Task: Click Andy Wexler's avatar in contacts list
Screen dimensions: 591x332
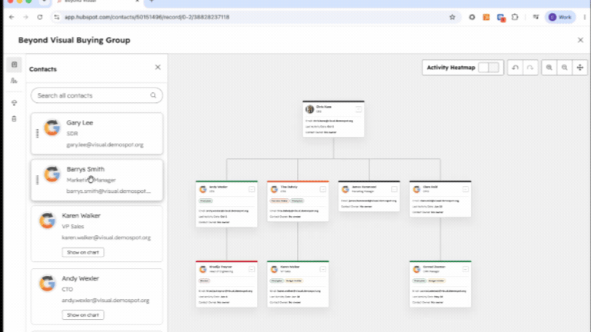Action: (x=48, y=284)
